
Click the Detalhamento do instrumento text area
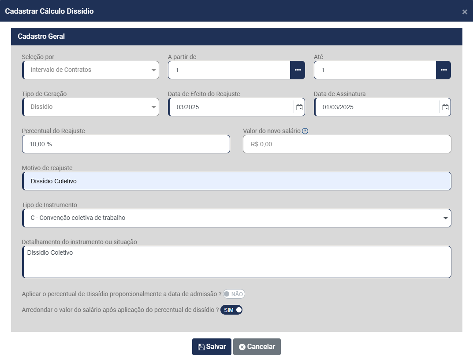237,262
